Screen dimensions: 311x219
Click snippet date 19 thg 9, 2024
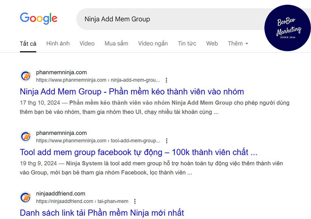[x=38, y=163]
